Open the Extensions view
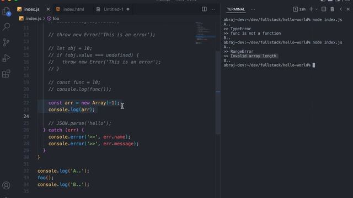This screenshot has height=198, width=353. tap(6, 74)
